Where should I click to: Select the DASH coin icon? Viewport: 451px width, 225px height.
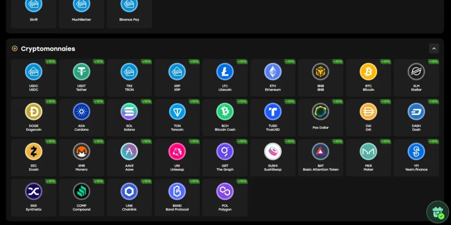(x=416, y=111)
